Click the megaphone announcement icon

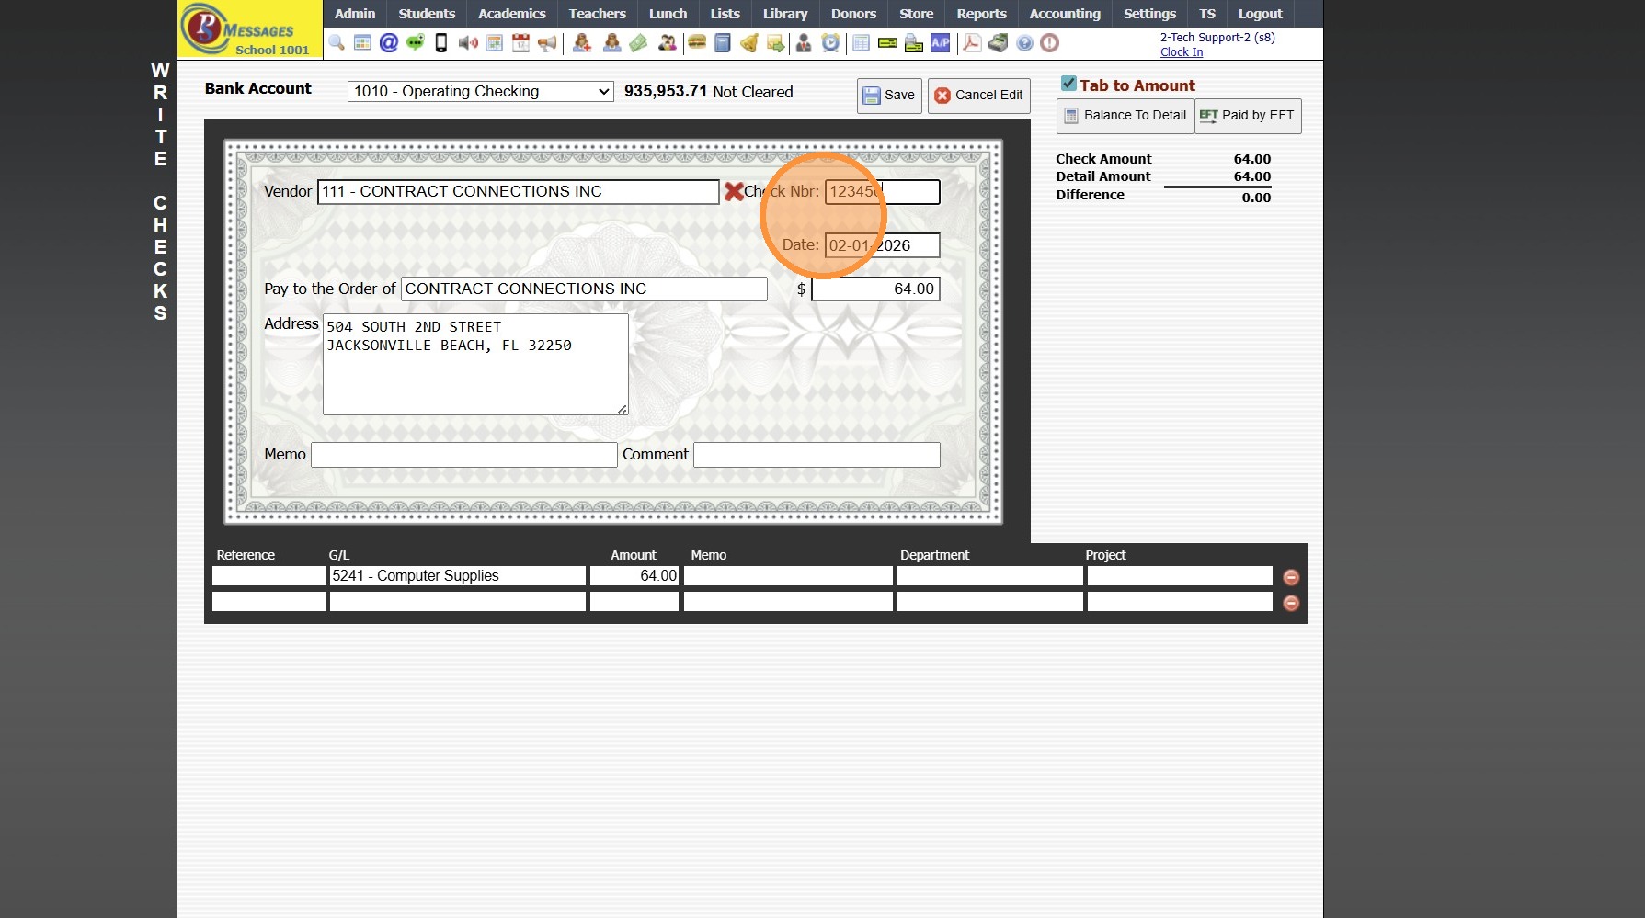(547, 42)
